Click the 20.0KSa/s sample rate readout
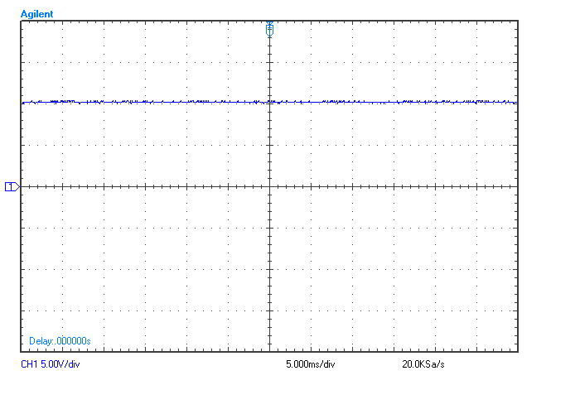The width and height of the screenshot is (580, 414). [423, 364]
